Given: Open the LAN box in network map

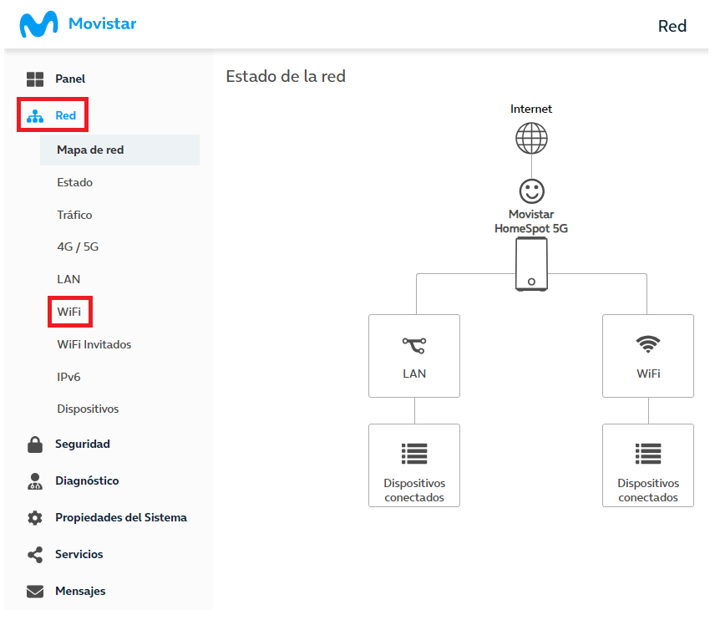Looking at the screenshot, I should 414,356.
